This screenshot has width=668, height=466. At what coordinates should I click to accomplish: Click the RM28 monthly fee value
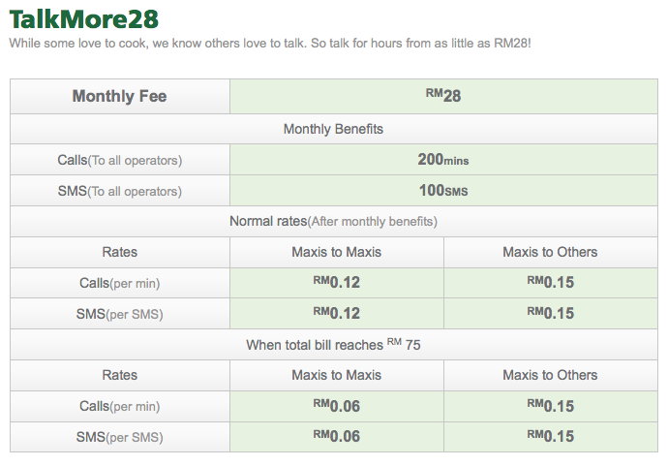pos(443,96)
